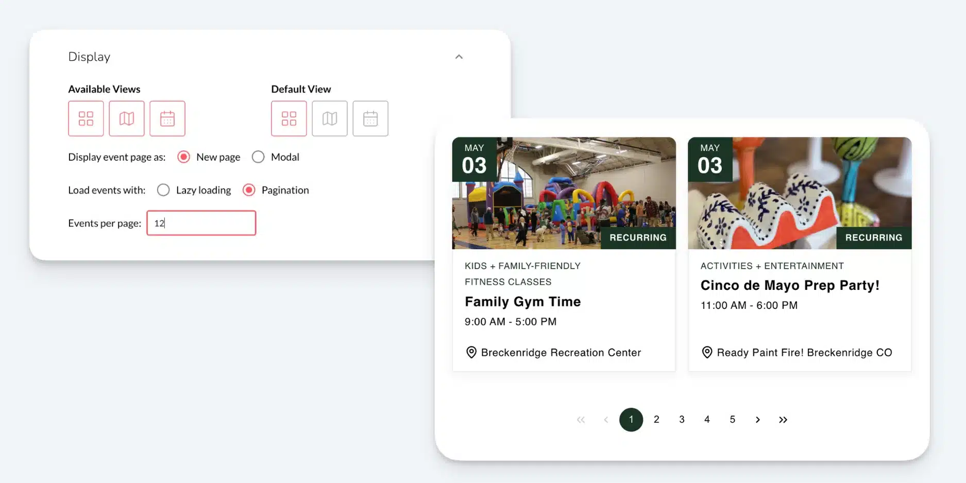This screenshot has height=483, width=966.
Task: Toggle grid view in Available Views
Action: pos(86,118)
